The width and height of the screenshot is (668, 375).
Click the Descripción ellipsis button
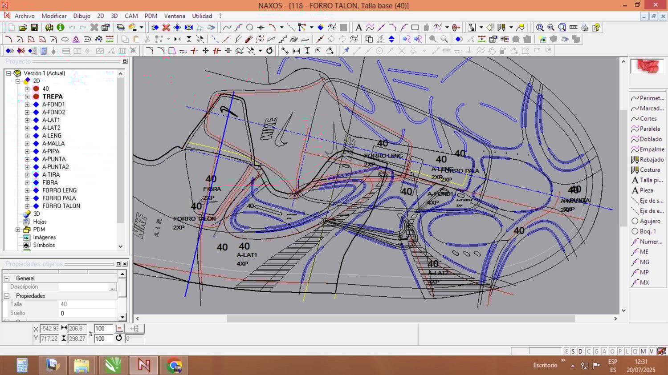pos(113,287)
